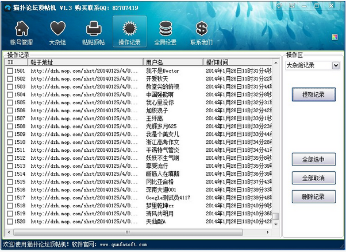Viewport: 346px width, 252px height.
Task: Open the 全局设置 database icon
Action: (166, 29)
